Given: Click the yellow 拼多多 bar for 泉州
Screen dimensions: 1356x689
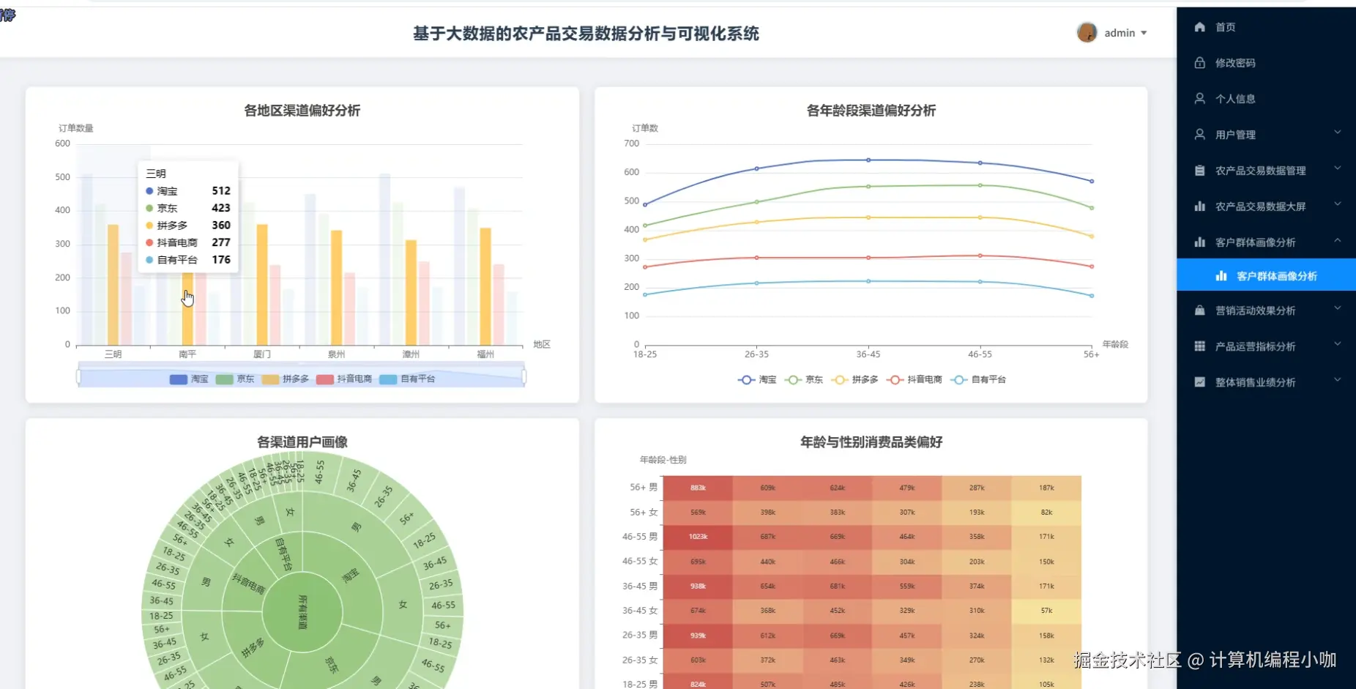Looking at the screenshot, I should click(x=336, y=288).
